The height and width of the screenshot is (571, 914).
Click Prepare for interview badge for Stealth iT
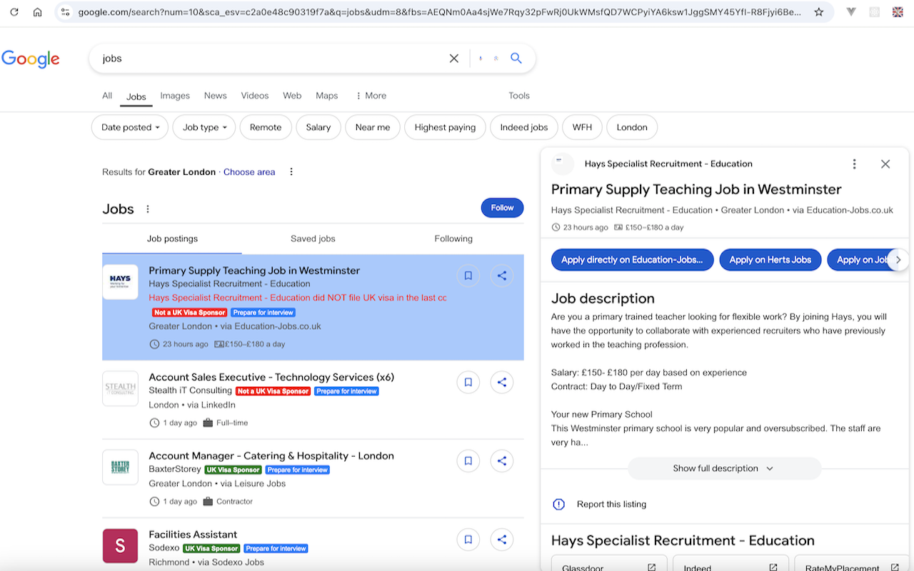(x=346, y=391)
